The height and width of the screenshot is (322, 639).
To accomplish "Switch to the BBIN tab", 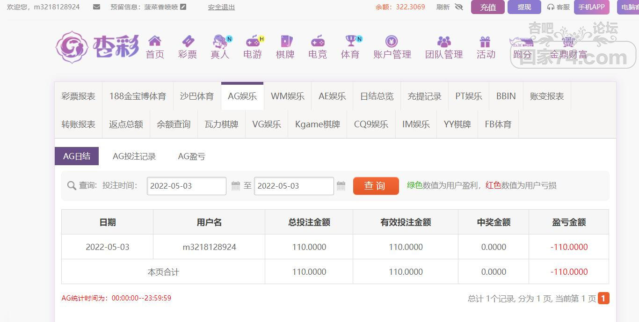I will click(506, 96).
